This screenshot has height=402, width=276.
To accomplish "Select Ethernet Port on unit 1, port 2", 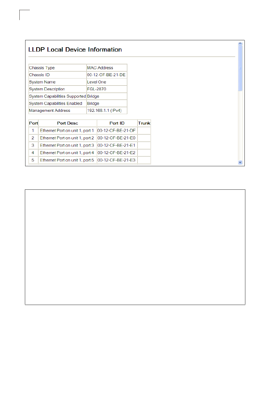I will [x=67, y=138].
